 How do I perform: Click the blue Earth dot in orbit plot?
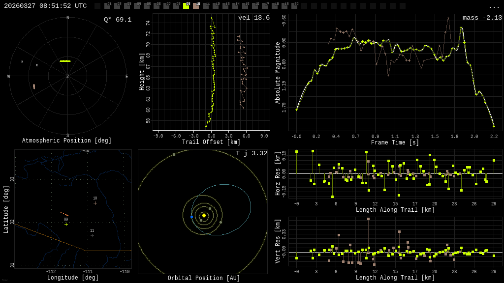click(191, 217)
